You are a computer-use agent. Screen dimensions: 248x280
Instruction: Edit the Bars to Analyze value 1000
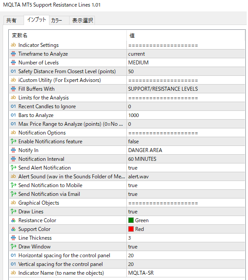coord(185,115)
